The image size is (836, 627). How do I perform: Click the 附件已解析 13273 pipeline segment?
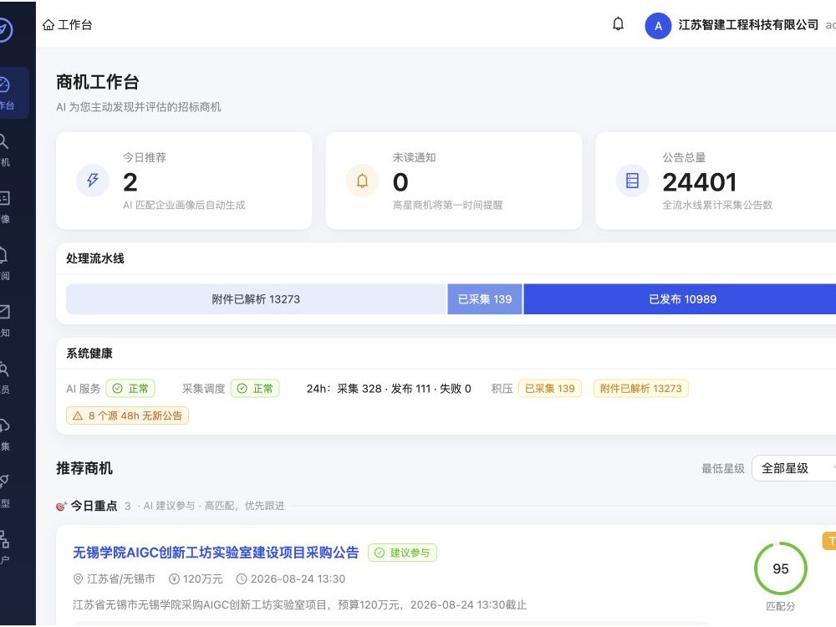tap(257, 299)
